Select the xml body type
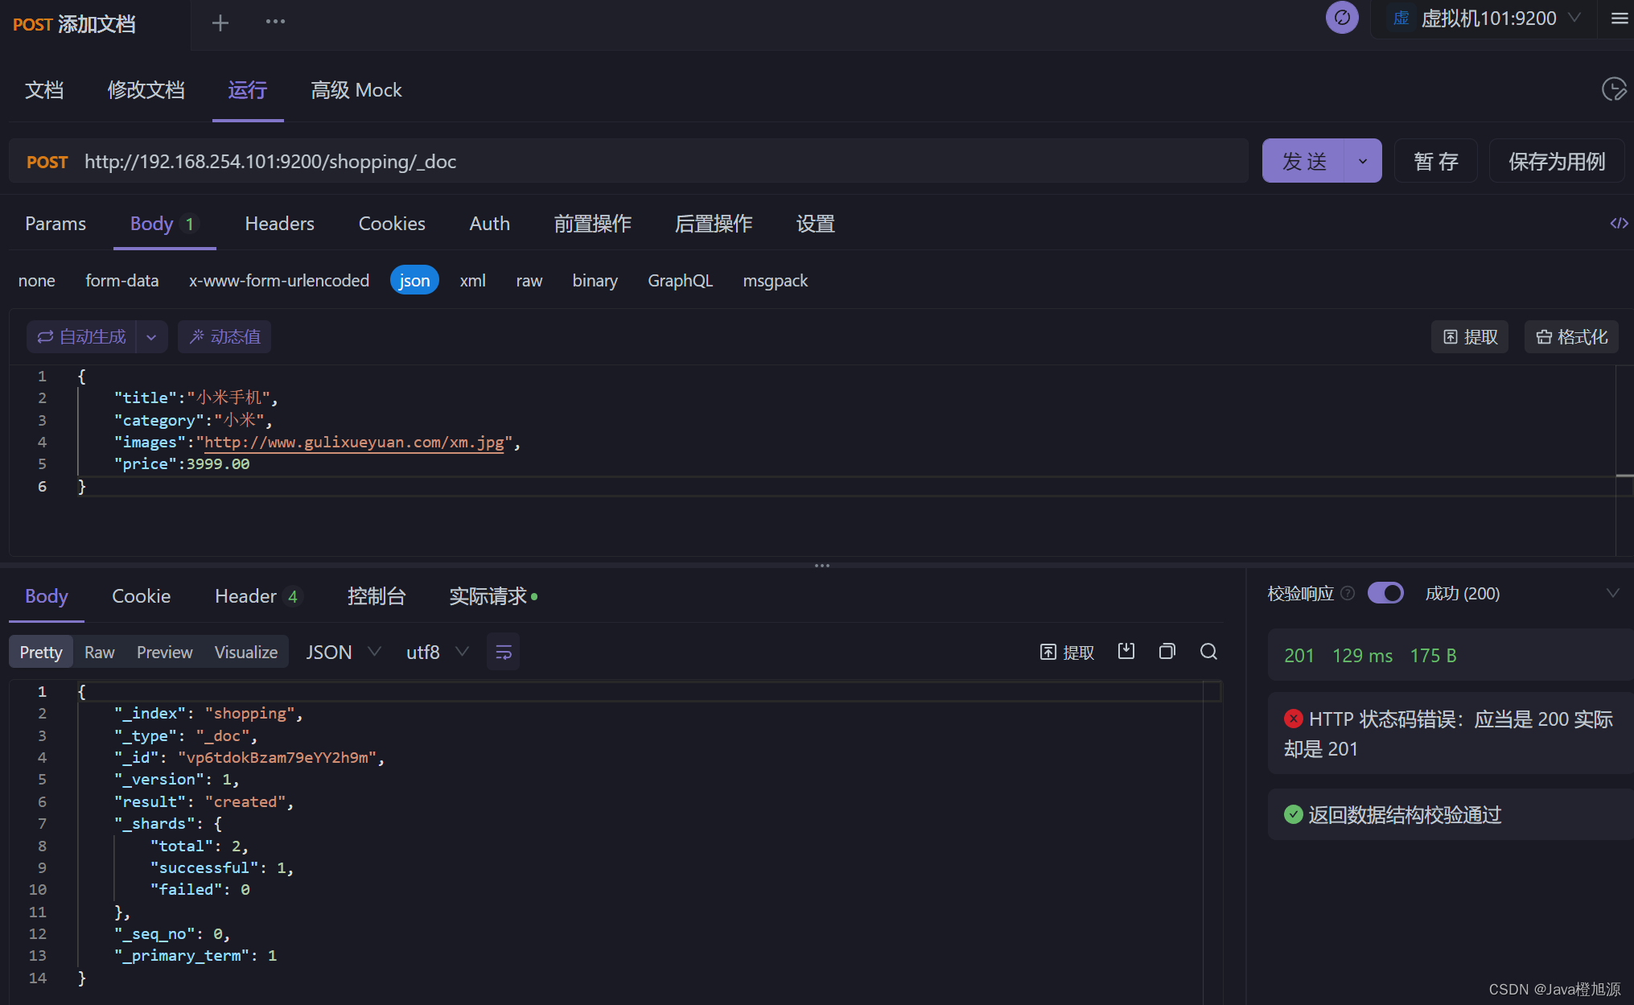This screenshot has height=1005, width=1634. 472,280
